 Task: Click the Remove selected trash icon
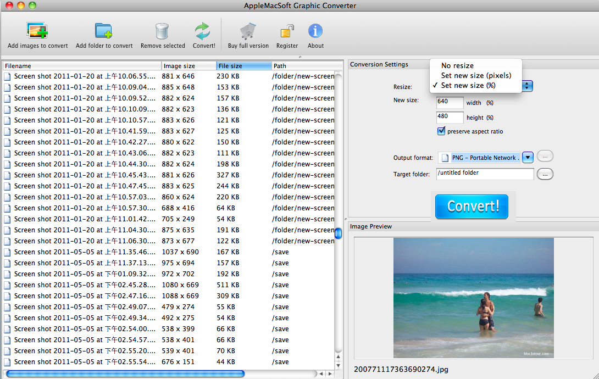click(162, 31)
